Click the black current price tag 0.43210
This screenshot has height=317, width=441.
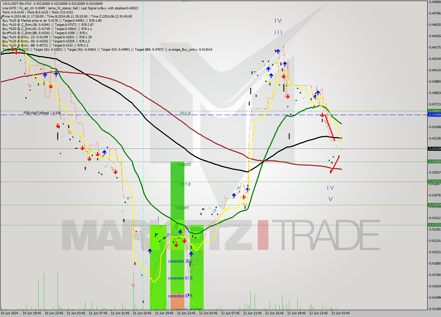point(434,149)
